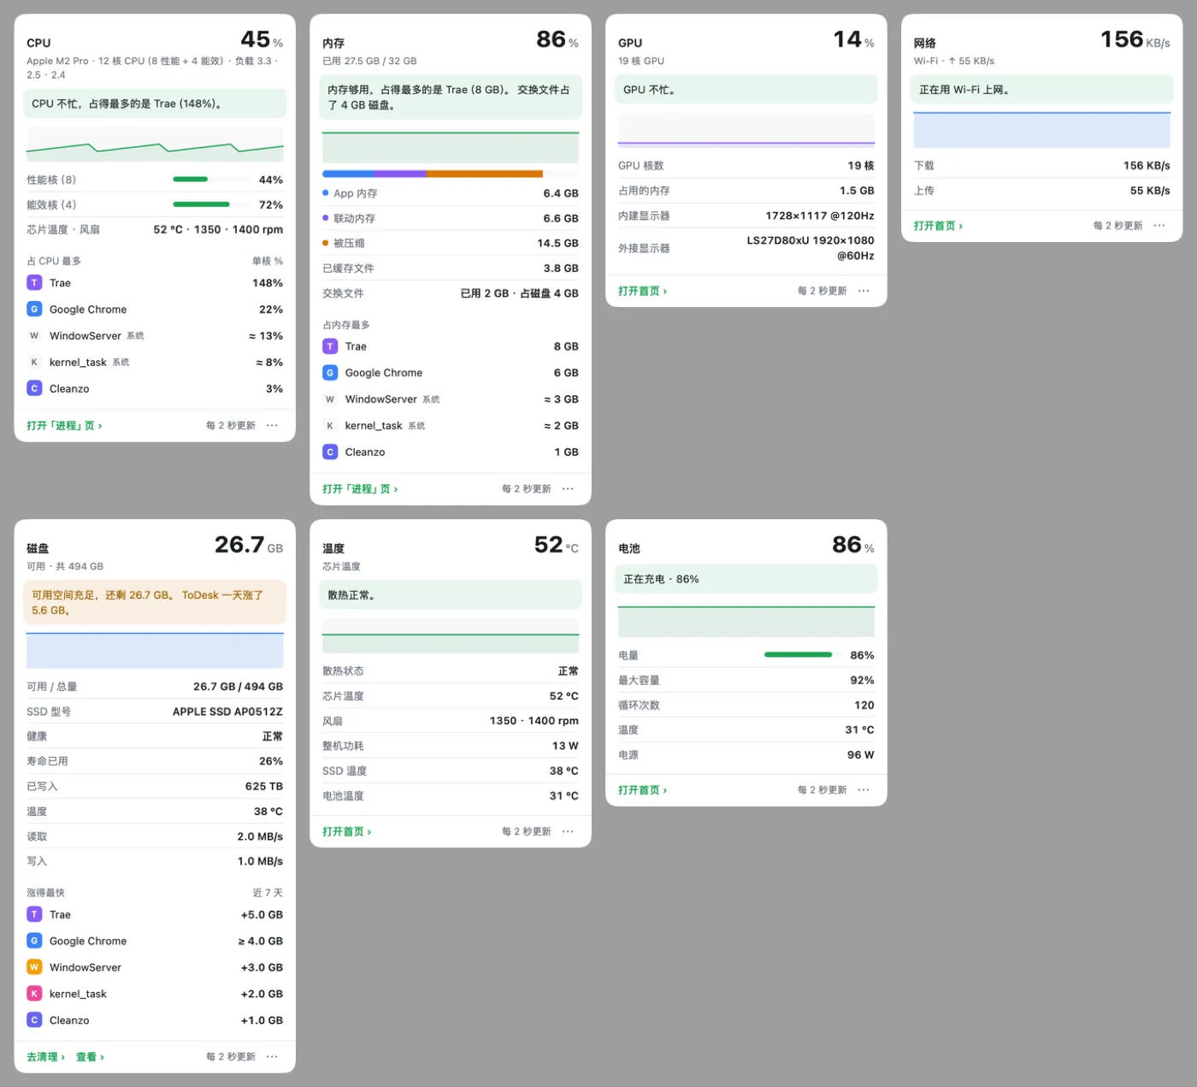Click 去清理 link in disk card
This screenshot has width=1197, height=1087.
pyautogui.click(x=45, y=1057)
